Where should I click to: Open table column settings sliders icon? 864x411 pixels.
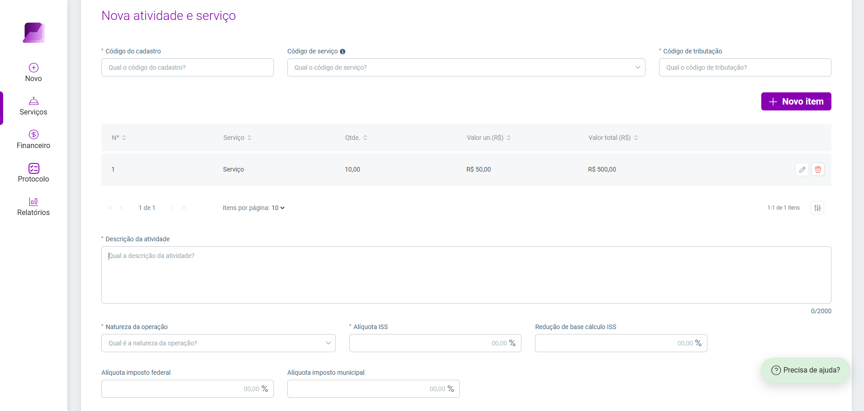[x=817, y=208]
